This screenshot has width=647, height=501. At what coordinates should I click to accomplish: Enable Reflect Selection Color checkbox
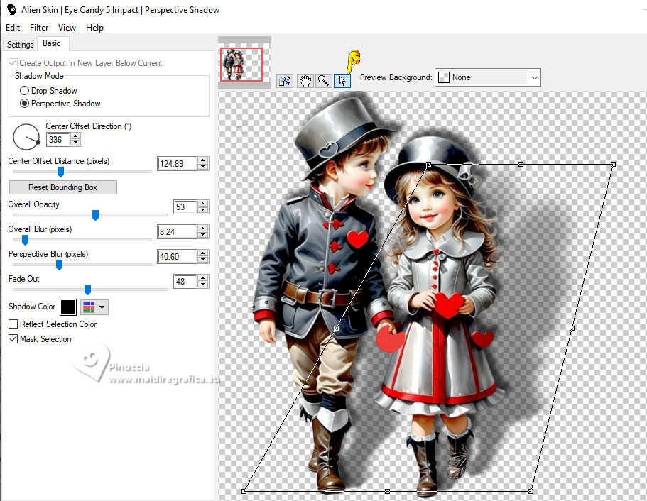click(x=13, y=324)
